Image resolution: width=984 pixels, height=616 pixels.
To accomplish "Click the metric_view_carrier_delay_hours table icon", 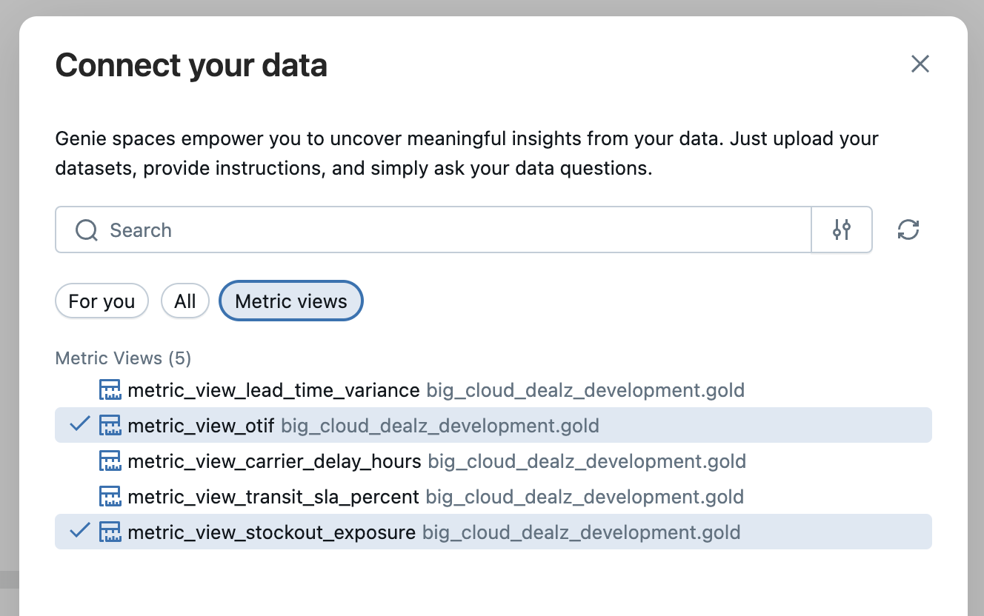I will pos(110,461).
